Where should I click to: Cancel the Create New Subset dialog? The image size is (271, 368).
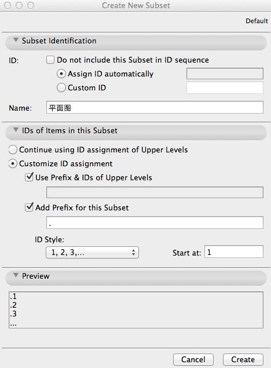(193, 359)
